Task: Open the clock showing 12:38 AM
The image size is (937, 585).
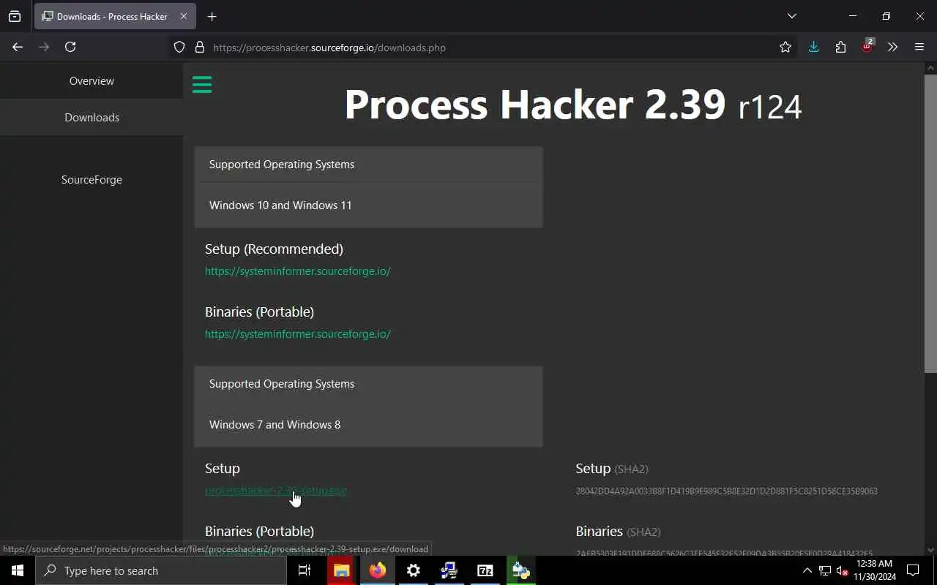Action: [x=875, y=570]
